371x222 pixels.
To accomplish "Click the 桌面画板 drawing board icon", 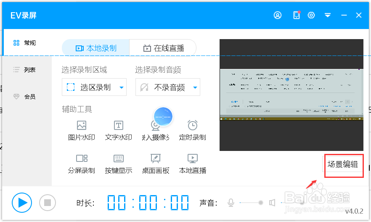I will pos(156,159).
